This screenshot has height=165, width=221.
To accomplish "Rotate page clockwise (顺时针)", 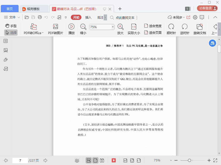I will [171, 29].
